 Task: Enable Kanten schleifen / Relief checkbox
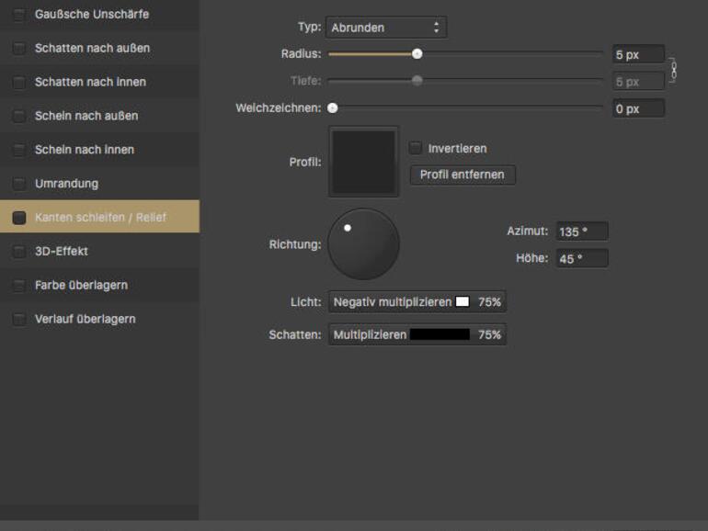point(19,218)
